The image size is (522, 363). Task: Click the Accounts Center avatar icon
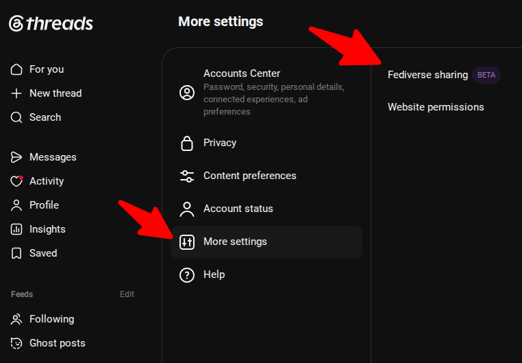coord(187,93)
